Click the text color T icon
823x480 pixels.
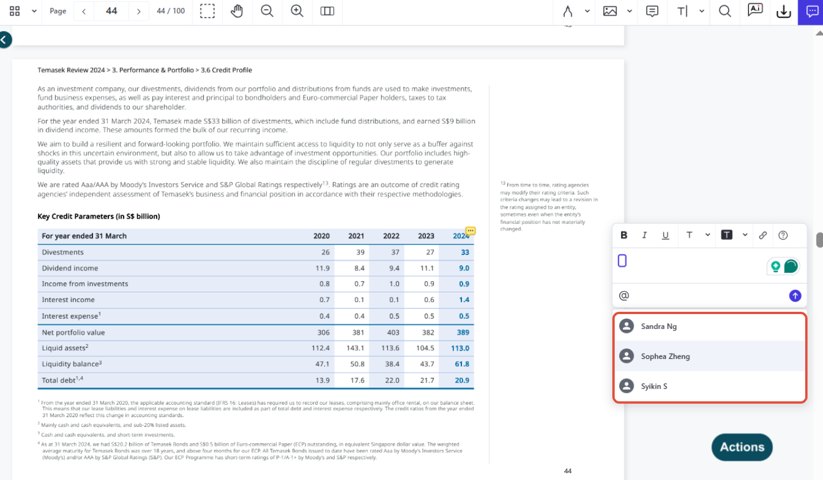click(689, 235)
